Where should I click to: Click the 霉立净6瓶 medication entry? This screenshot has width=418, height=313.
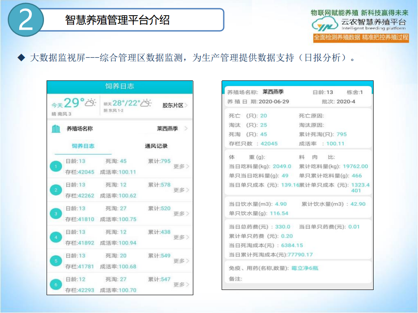tap(305, 268)
